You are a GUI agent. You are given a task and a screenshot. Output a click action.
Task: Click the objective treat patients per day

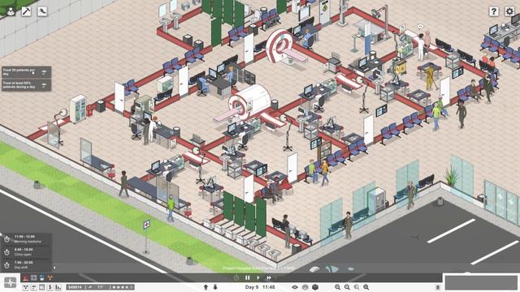point(27,72)
